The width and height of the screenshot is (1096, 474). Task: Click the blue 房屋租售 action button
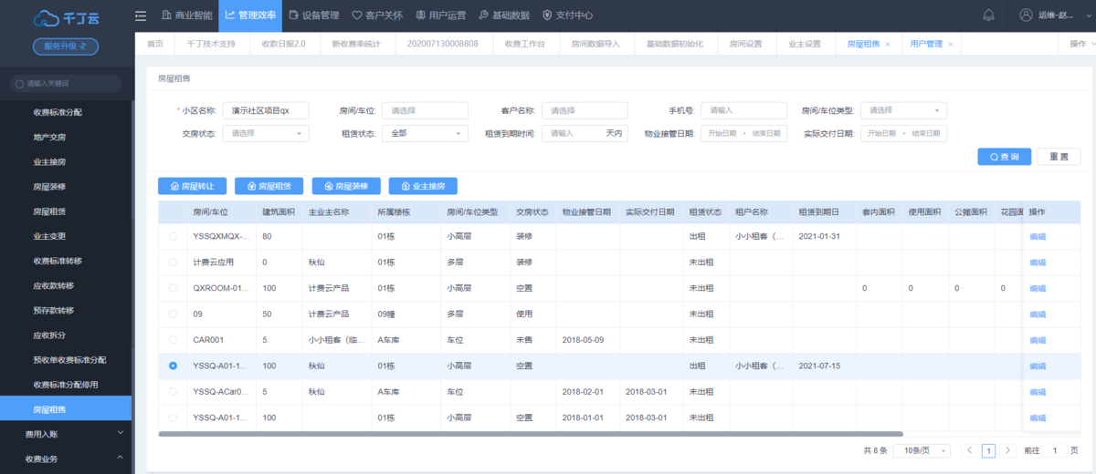[269, 186]
